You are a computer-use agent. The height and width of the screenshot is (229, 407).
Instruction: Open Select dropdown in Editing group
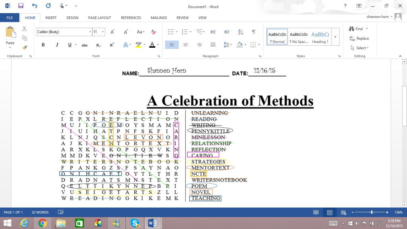pos(359,48)
